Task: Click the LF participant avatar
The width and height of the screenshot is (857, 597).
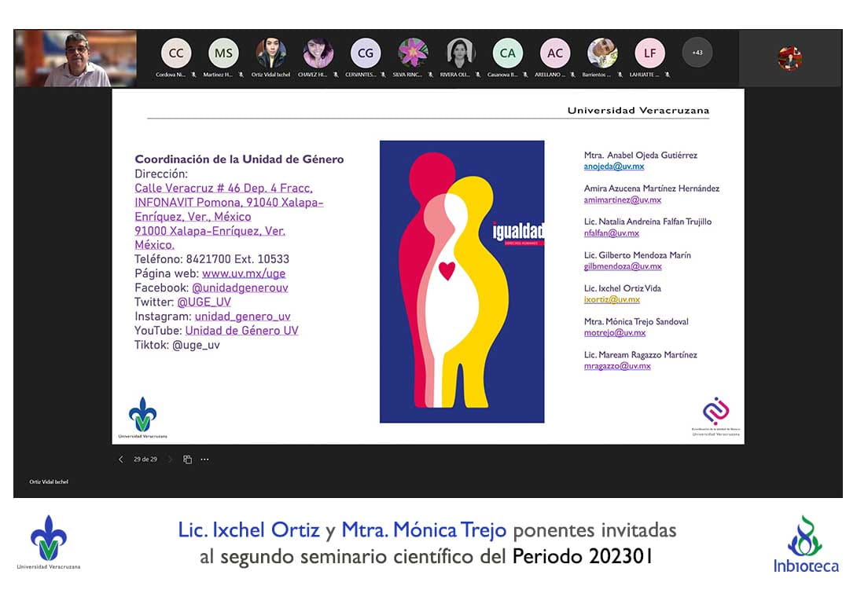Action: pos(649,53)
